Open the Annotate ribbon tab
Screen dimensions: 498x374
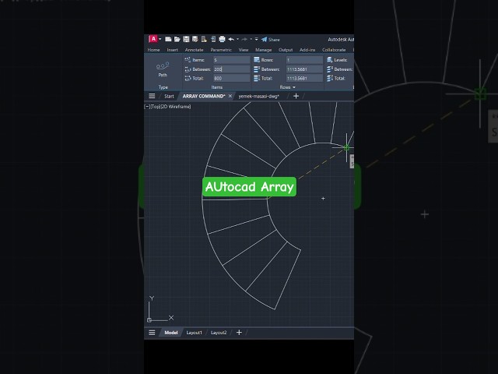click(194, 50)
